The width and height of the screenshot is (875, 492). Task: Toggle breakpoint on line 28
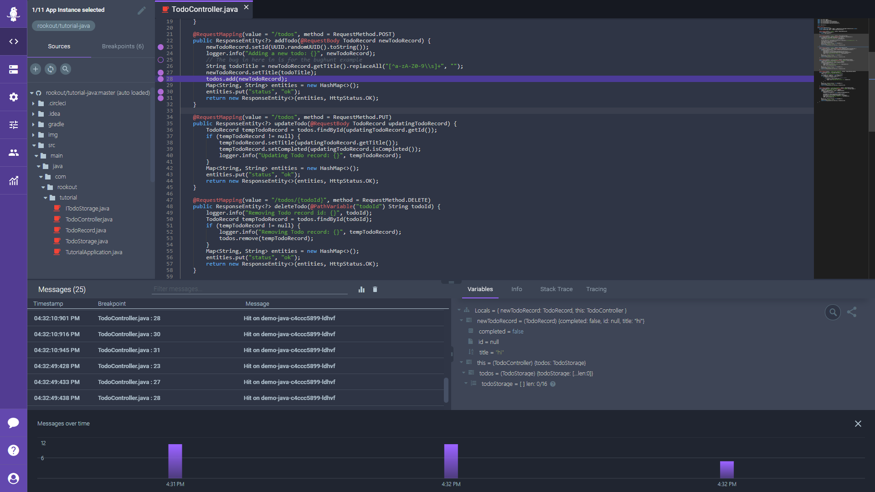pyautogui.click(x=160, y=79)
